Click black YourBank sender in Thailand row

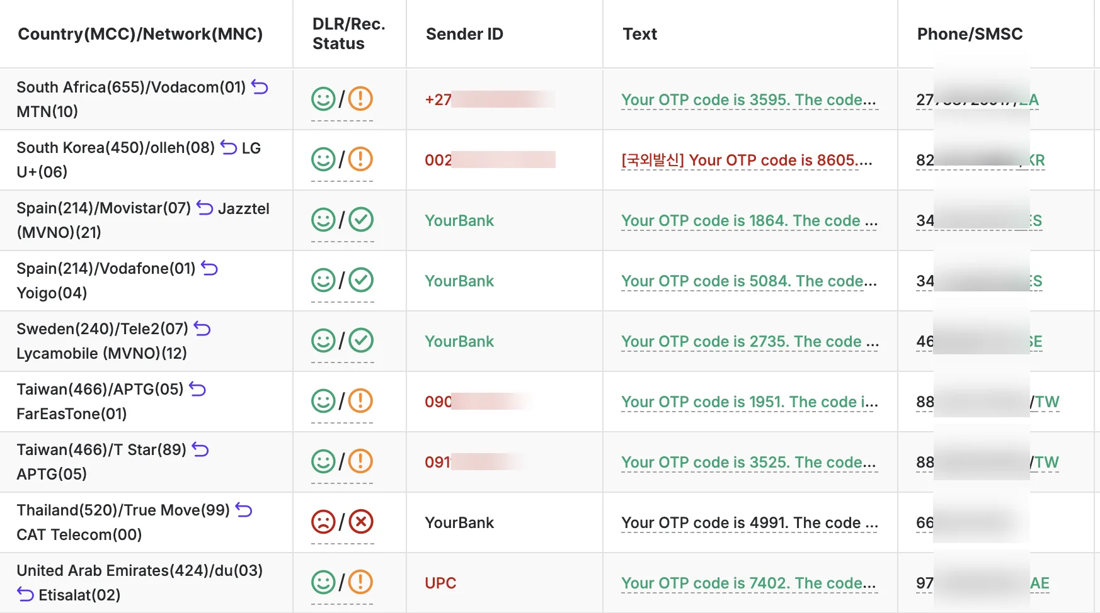(x=459, y=522)
